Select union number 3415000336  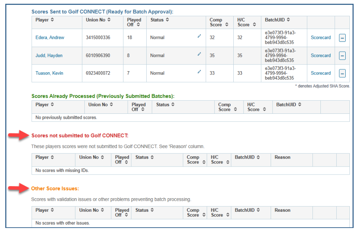(x=98, y=38)
